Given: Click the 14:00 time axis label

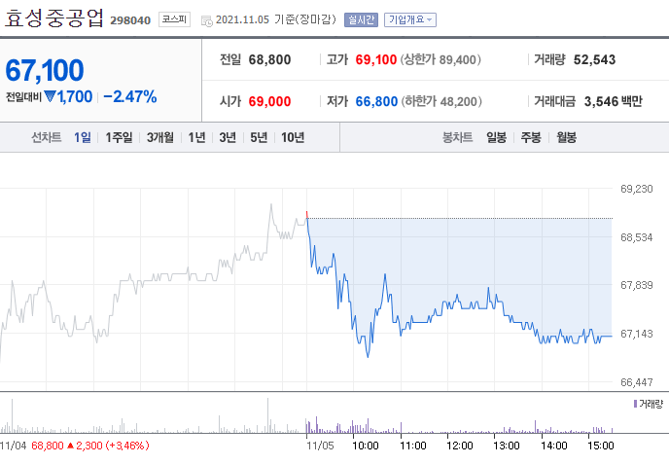Looking at the screenshot, I should click(554, 446).
